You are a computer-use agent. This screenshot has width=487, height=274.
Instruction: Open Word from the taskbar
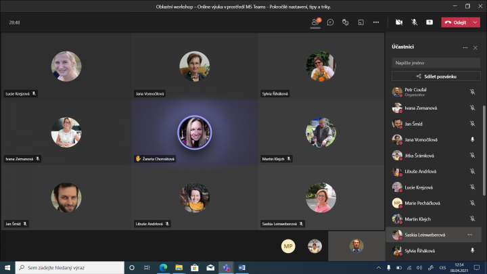click(x=241, y=267)
